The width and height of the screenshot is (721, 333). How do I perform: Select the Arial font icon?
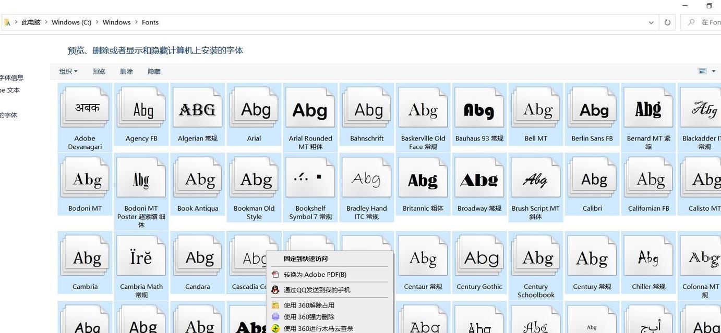tap(254, 107)
